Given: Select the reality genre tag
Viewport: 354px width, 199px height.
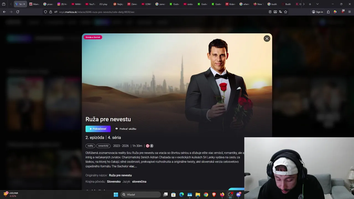Looking at the screenshot, I should 90,146.
